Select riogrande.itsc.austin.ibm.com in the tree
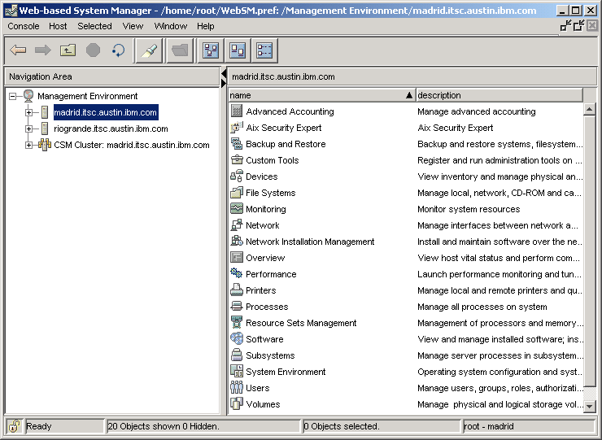The width and height of the screenshot is (602, 440). click(x=111, y=129)
